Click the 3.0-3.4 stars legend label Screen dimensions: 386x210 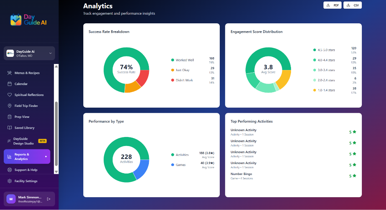click(326, 70)
